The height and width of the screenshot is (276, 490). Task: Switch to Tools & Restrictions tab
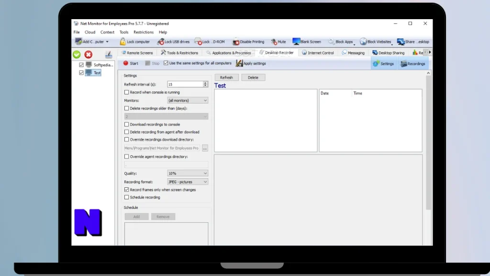(x=179, y=53)
